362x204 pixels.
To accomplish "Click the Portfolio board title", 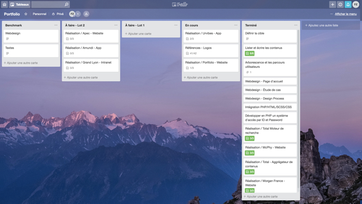I will pos(12,14).
